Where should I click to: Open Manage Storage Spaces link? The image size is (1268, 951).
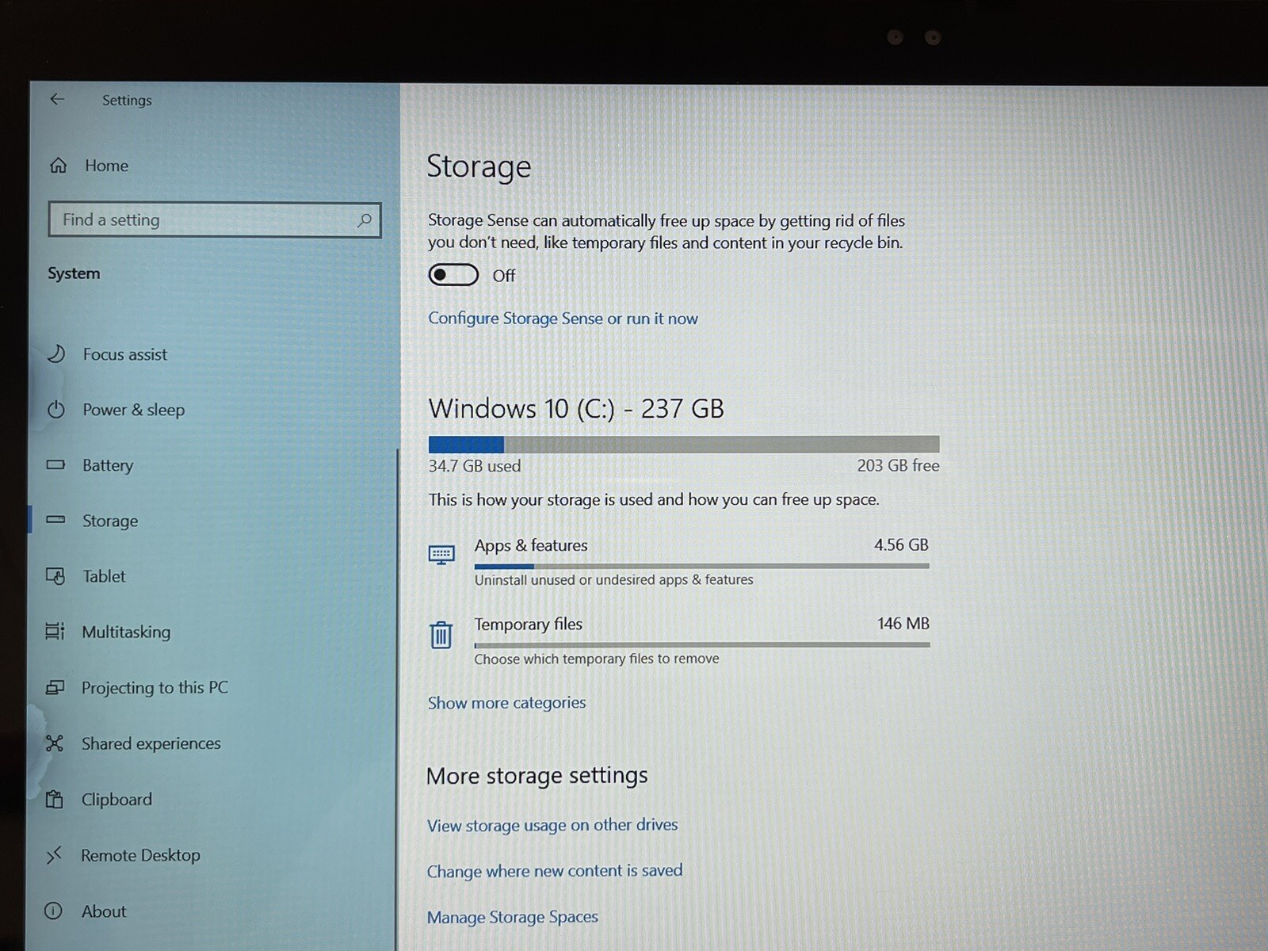pyautogui.click(x=513, y=917)
